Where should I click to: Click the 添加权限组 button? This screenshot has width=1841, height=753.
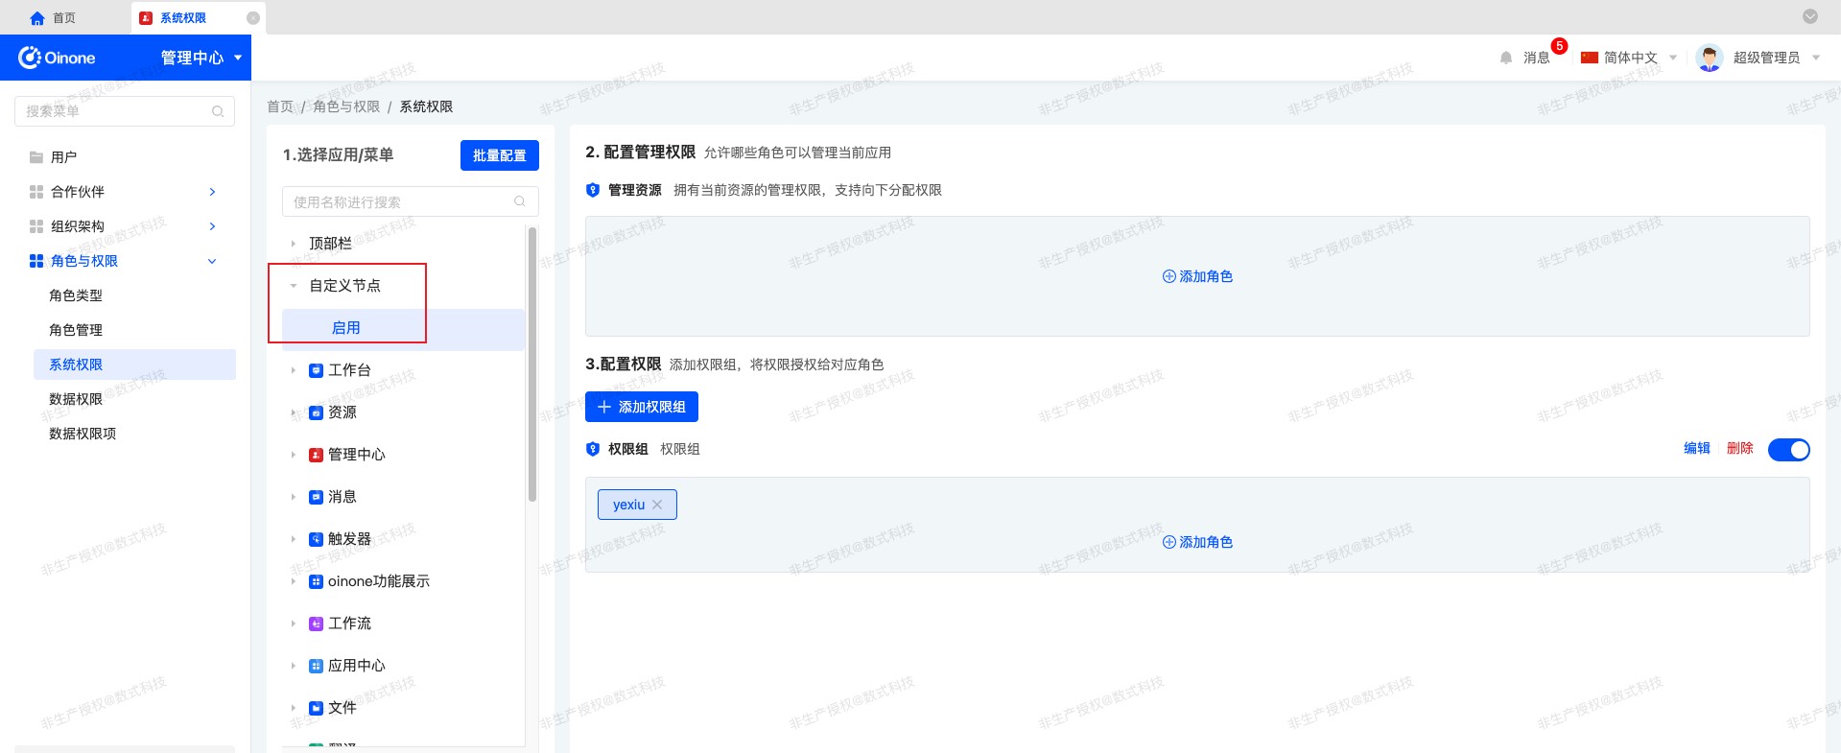[x=642, y=407]
